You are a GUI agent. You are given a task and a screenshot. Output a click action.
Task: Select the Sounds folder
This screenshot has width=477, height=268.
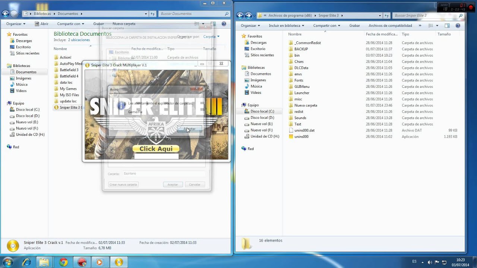(x=300, y=118)
